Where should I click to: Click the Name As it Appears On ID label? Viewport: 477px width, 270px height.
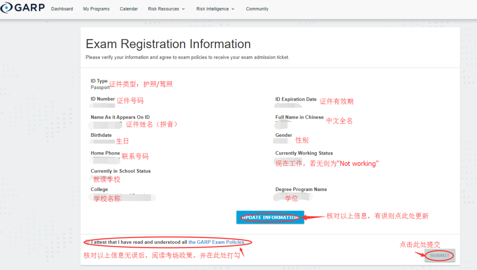click(x=120, y=117)
